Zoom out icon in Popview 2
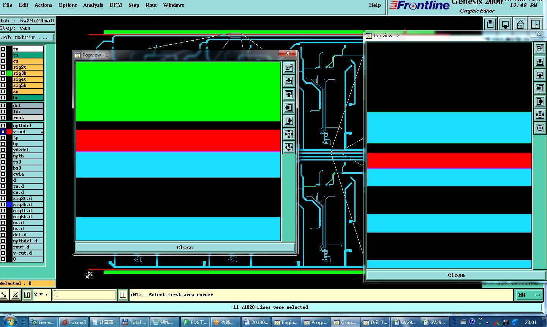The height and width of the screenshot is (327, 547). pos(540,128)
